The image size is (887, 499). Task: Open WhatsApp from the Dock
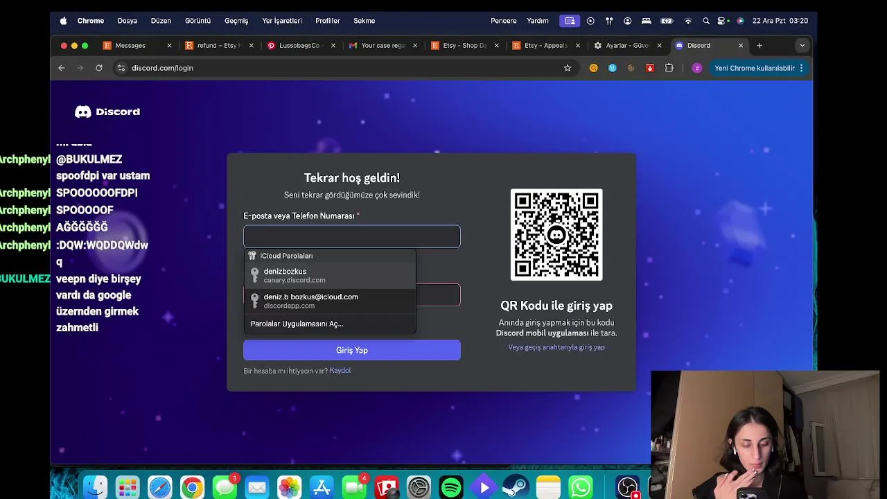(x=581, y=487)
